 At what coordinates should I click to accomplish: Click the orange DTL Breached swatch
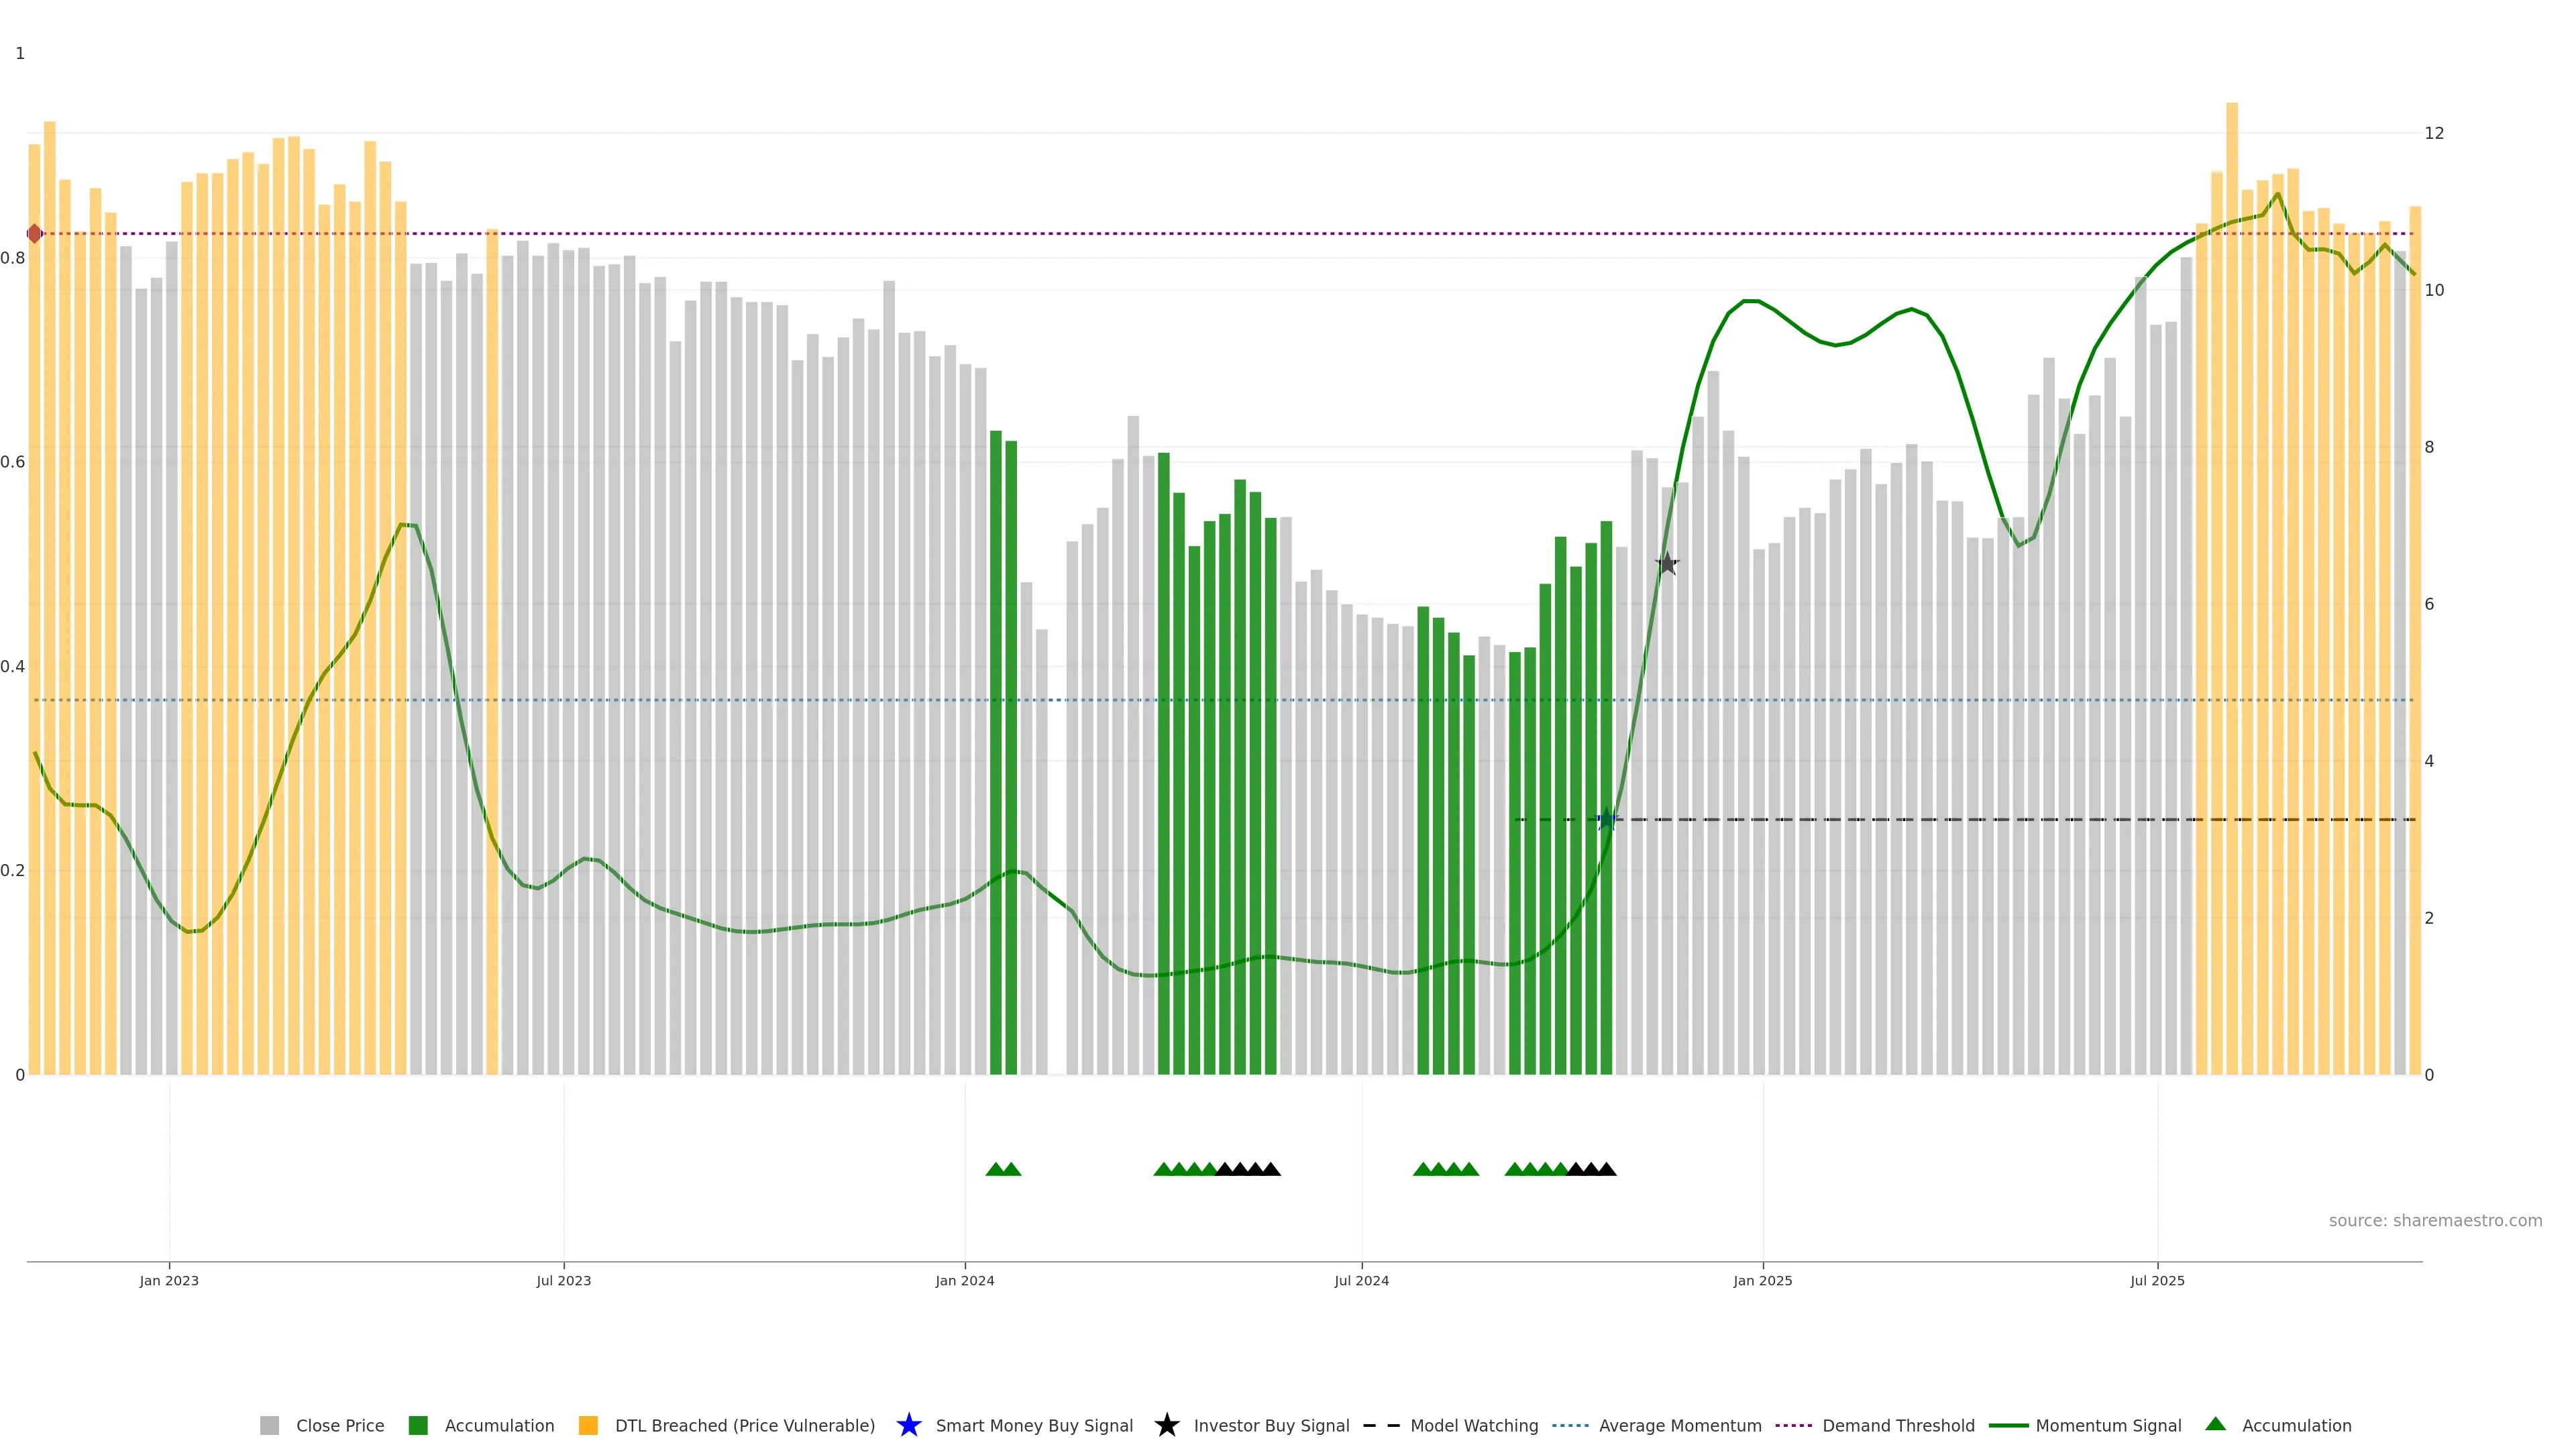click(588, 1426)
